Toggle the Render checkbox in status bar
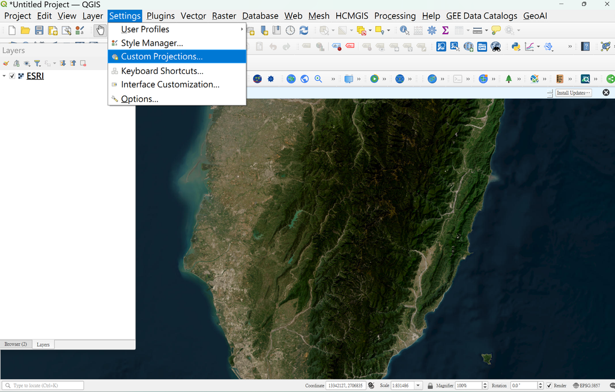This screenshot has width=615, height=392. coord(549,385)
